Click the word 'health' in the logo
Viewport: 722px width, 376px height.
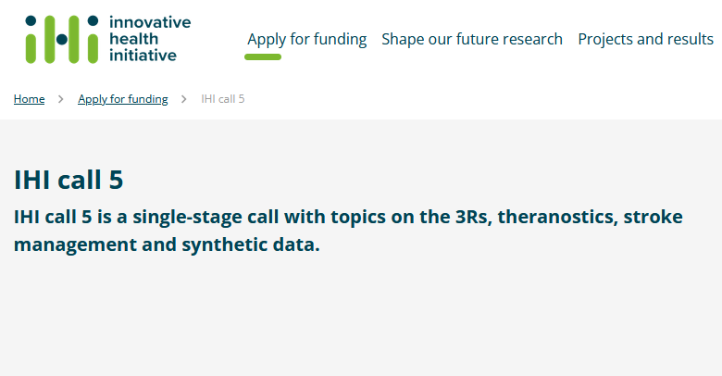tap(133, 39)
